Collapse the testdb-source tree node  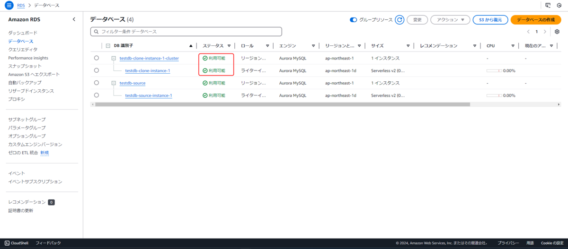coord(114,83)
